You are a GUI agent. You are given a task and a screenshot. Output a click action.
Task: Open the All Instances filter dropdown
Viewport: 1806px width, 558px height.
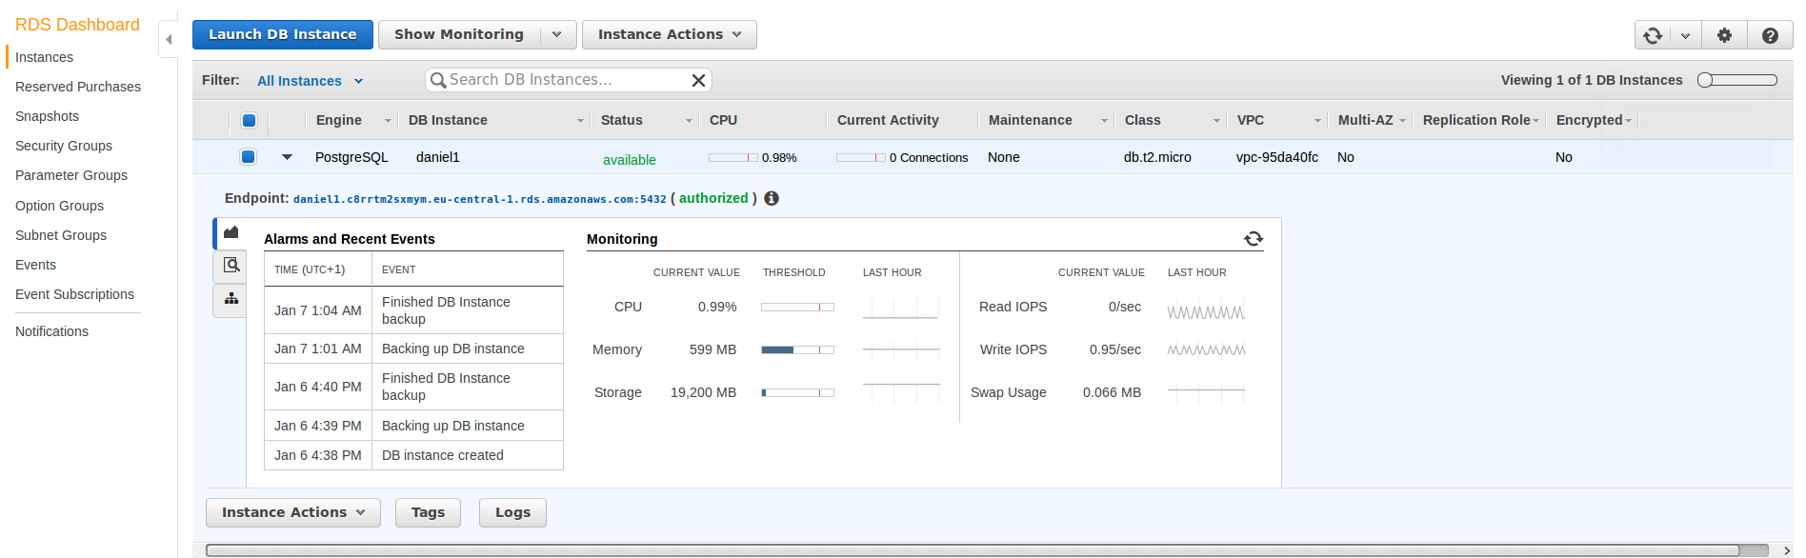click(311, 81)
